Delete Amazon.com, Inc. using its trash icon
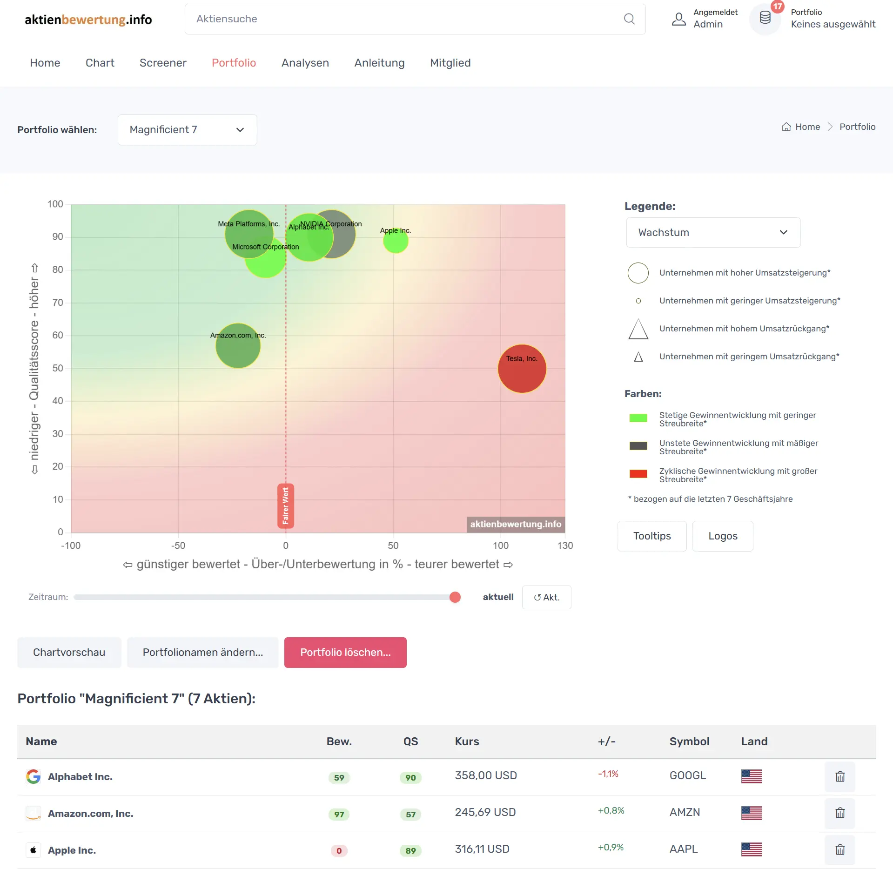 click(840, 813)
